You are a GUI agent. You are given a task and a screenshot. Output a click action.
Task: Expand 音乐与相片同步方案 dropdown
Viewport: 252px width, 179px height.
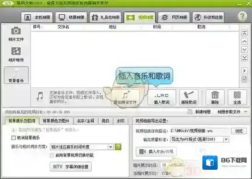pos(111,147)
